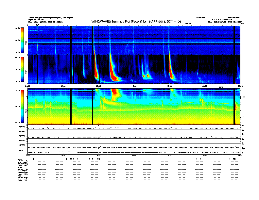Click the 20:00 tick label beneath the line plots
259x200 pixels.
point(205,156)
